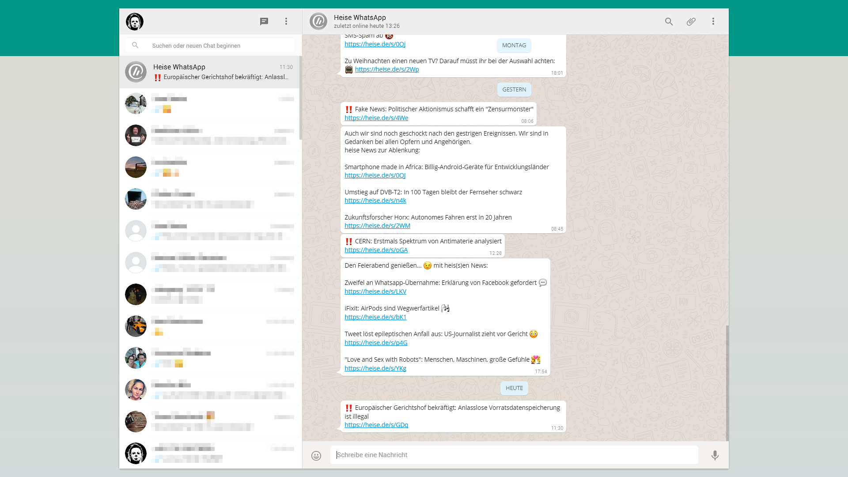Start a new chat with message icon
Screen dimensions: 848x477
[264, 21]
